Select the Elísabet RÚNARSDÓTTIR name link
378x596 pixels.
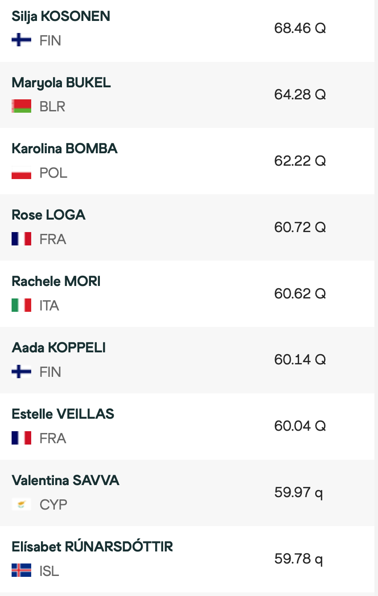[92, 547]
